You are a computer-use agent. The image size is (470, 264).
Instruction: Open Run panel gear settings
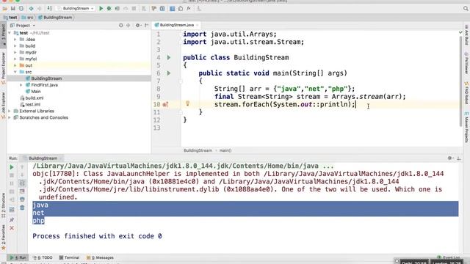tap(449, 158)
